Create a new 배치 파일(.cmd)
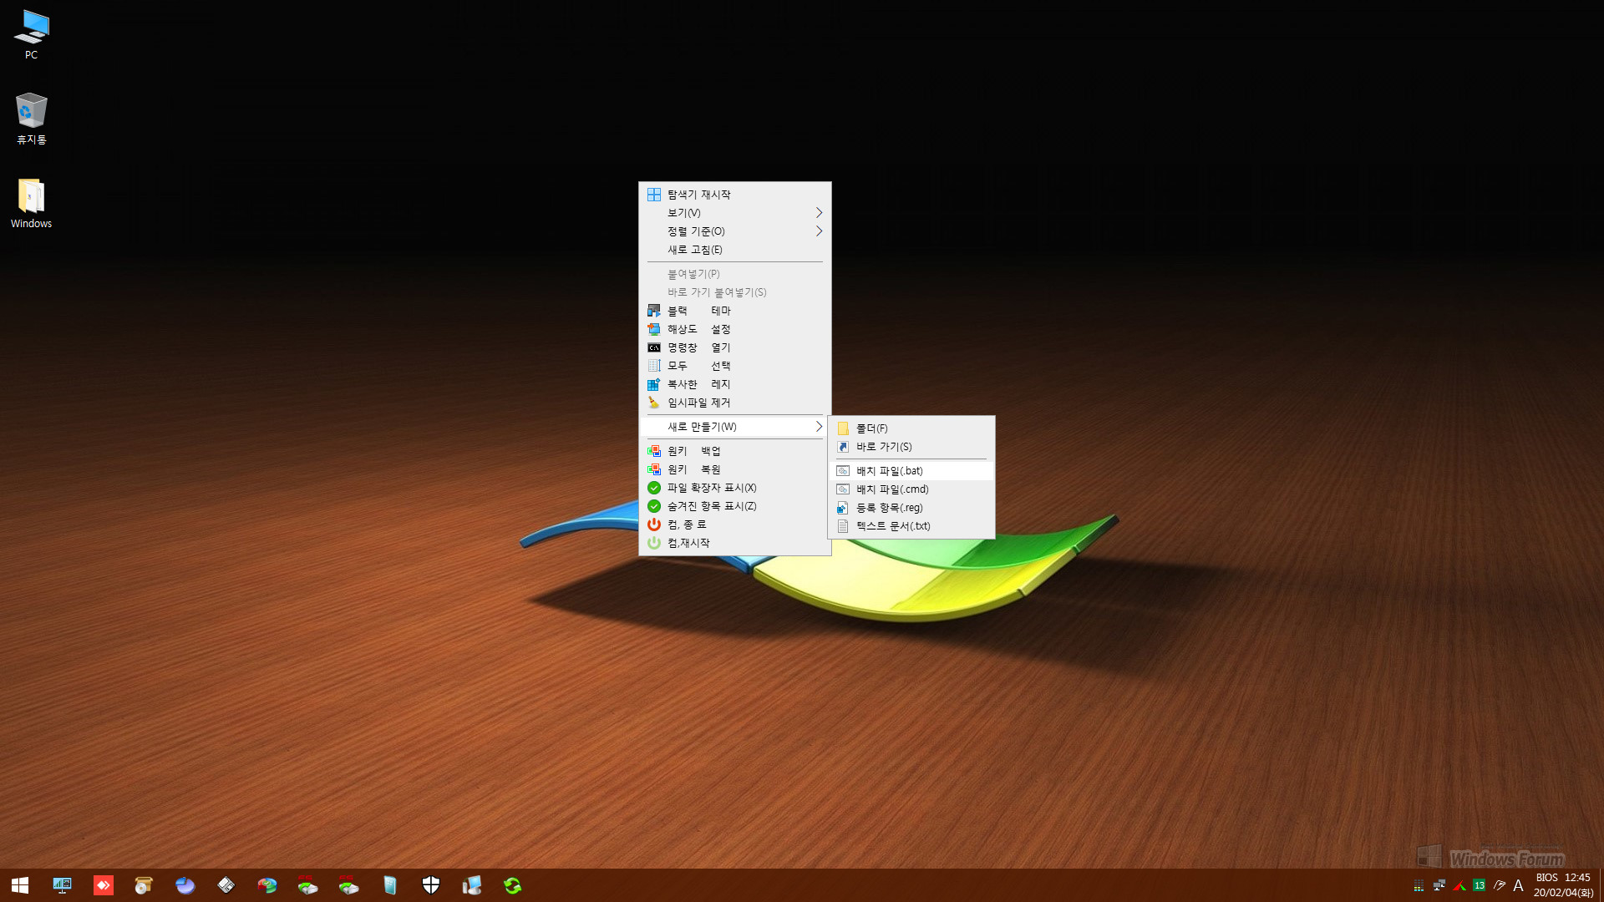 pos(911,489)
